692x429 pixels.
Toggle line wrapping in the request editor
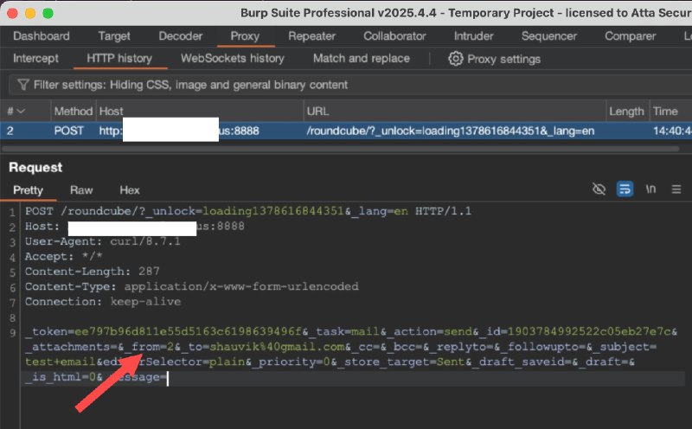click(625, 189)
